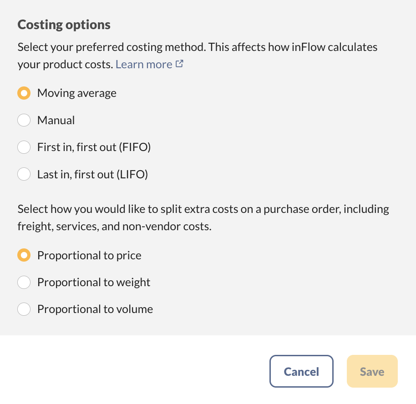This screenshot has width=416, height=404.
Task: Click the "First in, first out (FIFO)" text
Action: pos(94,147)
